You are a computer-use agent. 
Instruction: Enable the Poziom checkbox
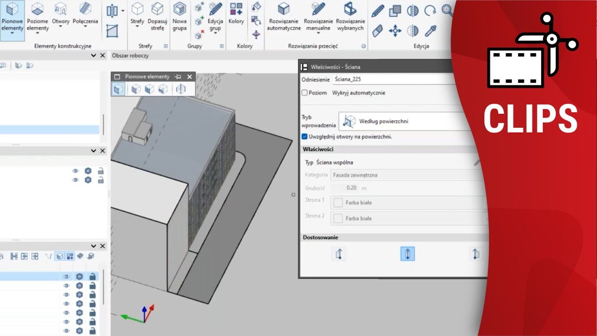click(x=305, y=93)
